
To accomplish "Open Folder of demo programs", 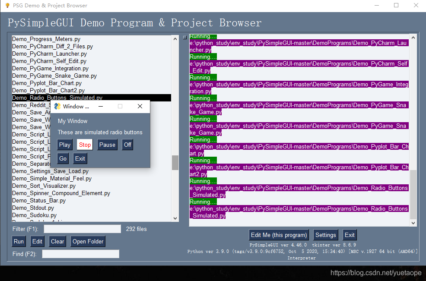I will 88,241.
